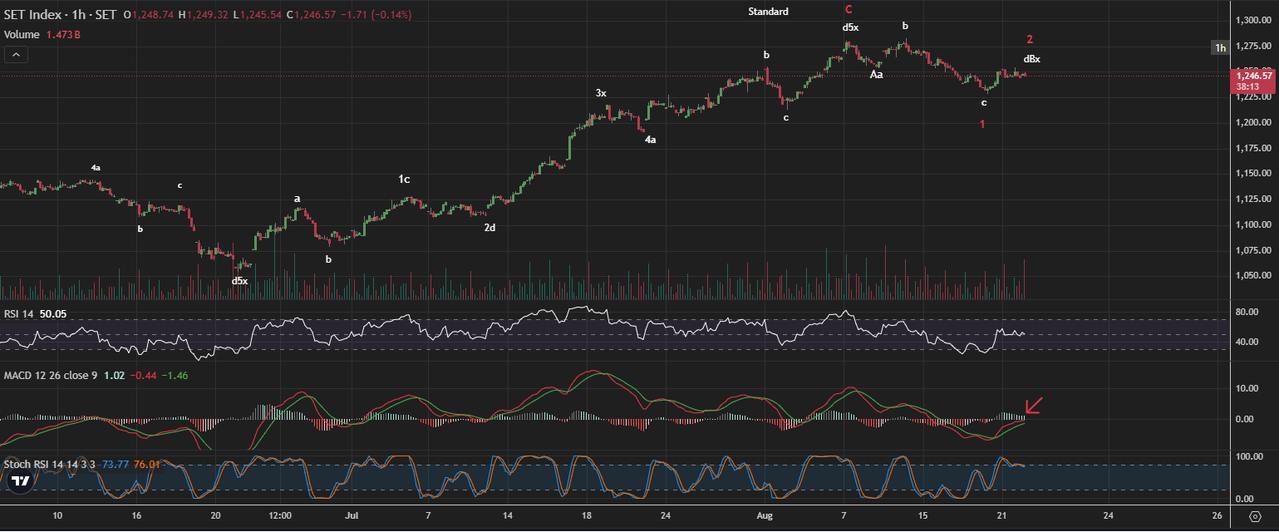
Task: Click the 1h timeframe tag on the price axis
Action: 1220,48
